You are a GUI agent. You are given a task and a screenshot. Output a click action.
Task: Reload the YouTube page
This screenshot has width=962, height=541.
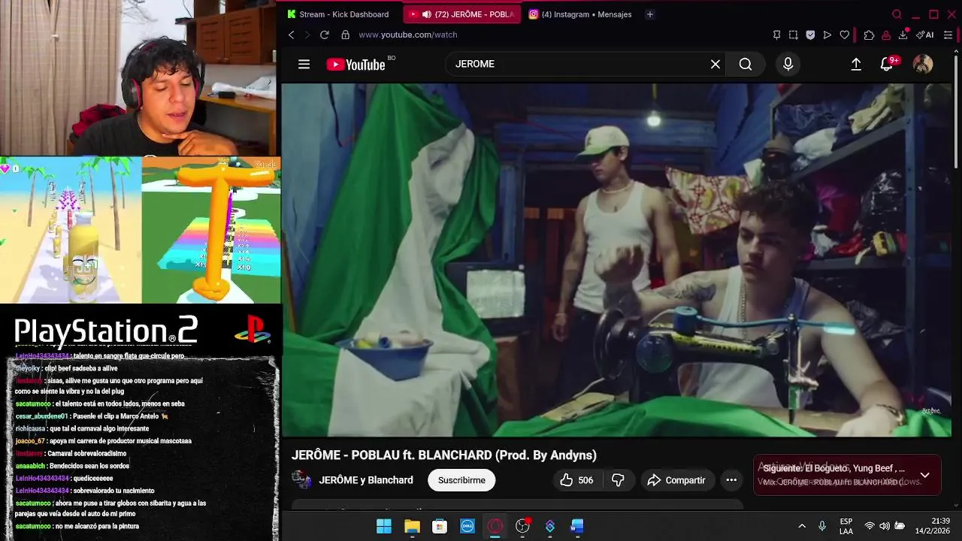[325, 35]
